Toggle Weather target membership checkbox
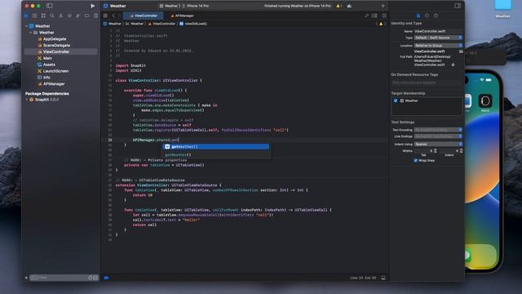The image size is (522, 294). 396,100
